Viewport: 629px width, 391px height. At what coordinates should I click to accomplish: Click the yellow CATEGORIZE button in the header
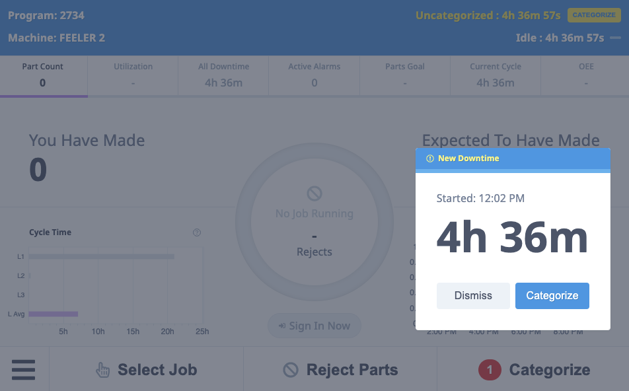(x=594, y=15)
